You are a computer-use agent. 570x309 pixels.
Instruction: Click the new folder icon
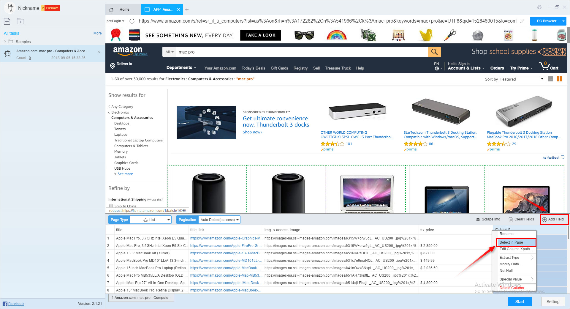[20, 21]
